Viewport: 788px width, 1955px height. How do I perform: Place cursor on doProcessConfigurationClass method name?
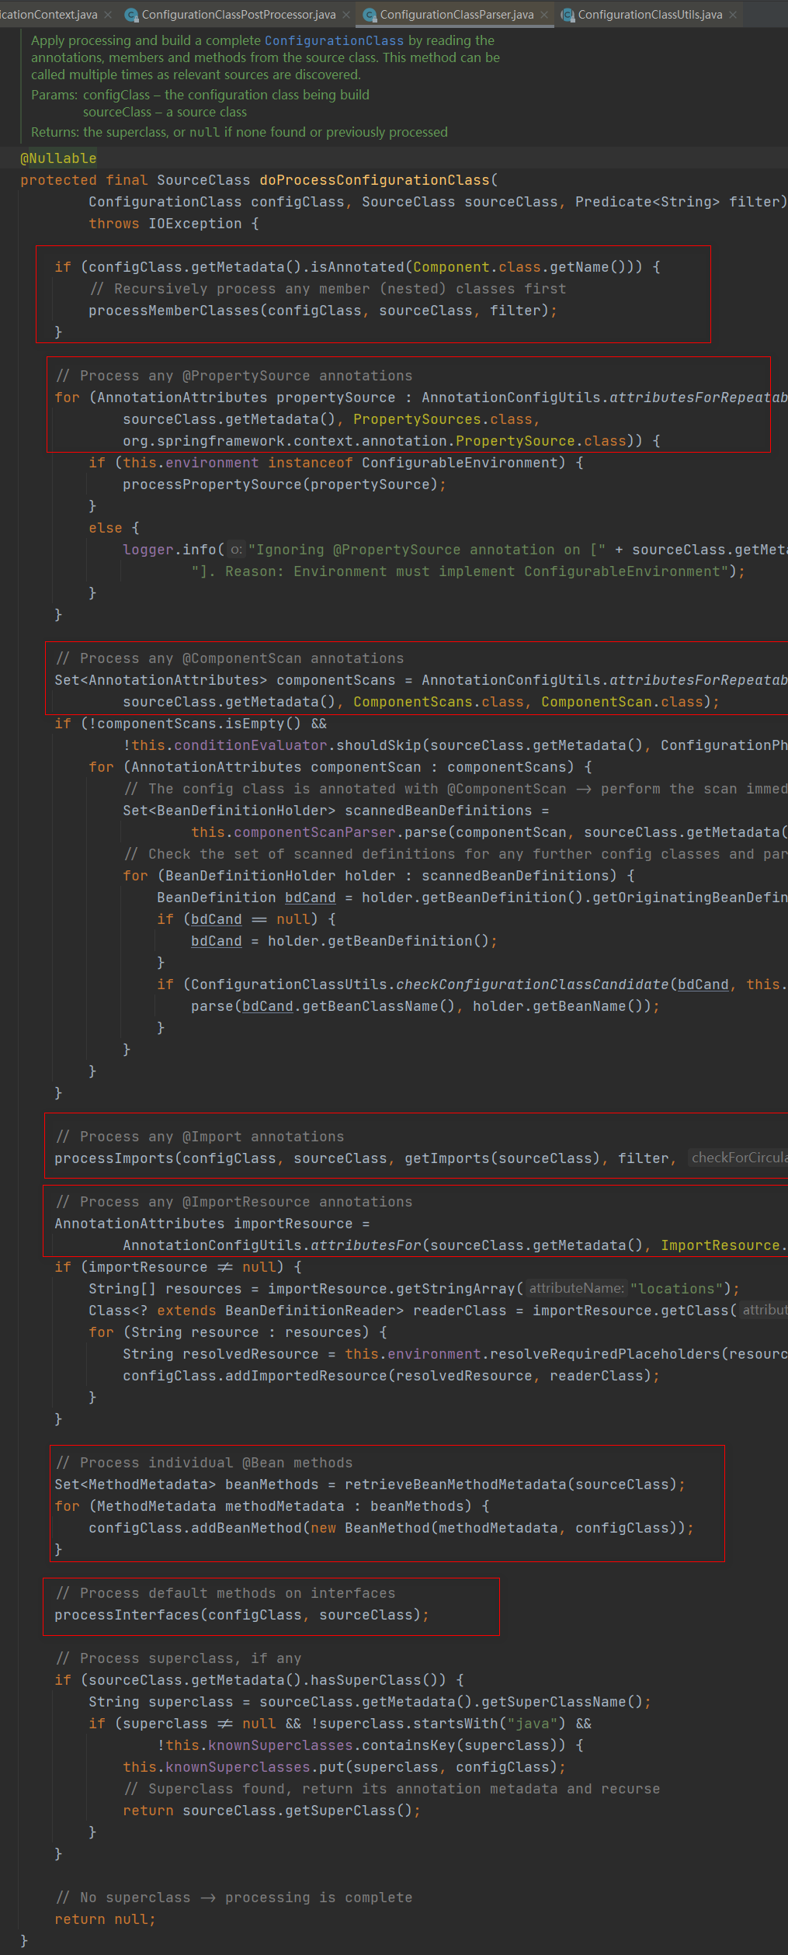[374, 180]
